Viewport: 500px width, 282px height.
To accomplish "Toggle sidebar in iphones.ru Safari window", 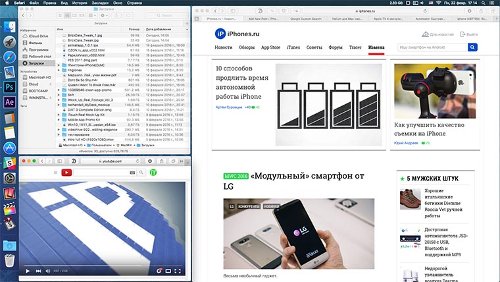I will [233, 11].
